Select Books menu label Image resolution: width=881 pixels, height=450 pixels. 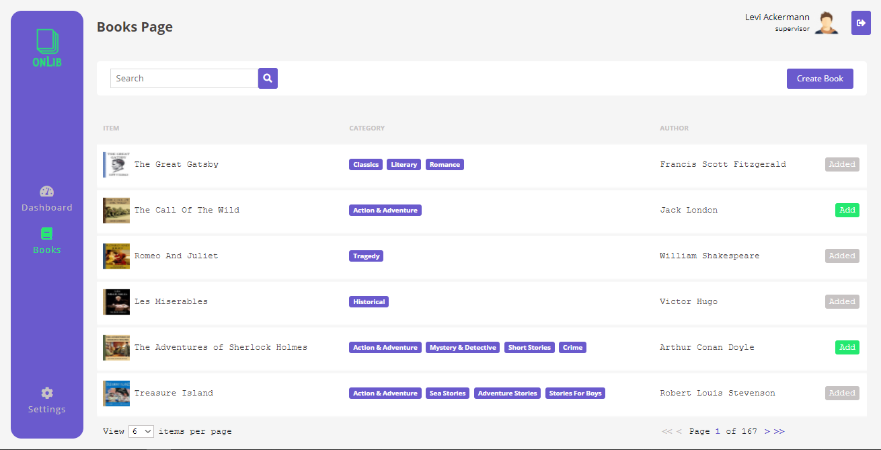pos(47,250)
